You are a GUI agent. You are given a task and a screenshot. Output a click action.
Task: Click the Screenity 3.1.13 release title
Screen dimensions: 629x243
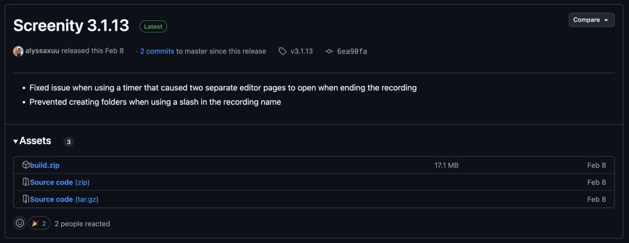point(72,26)
